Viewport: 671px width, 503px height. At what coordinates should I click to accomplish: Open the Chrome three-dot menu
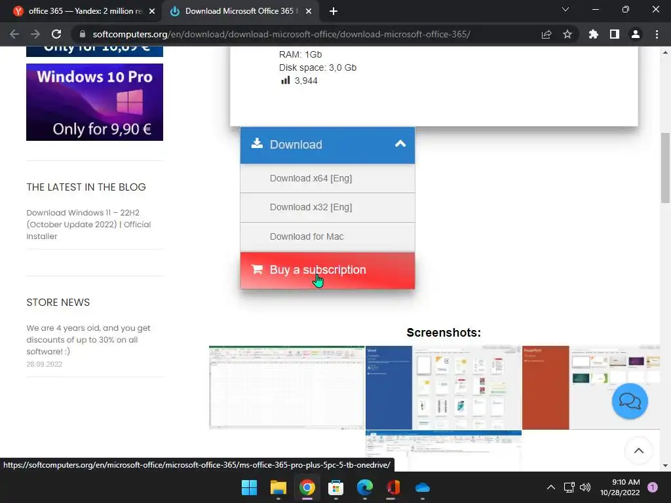pos(657,34)
